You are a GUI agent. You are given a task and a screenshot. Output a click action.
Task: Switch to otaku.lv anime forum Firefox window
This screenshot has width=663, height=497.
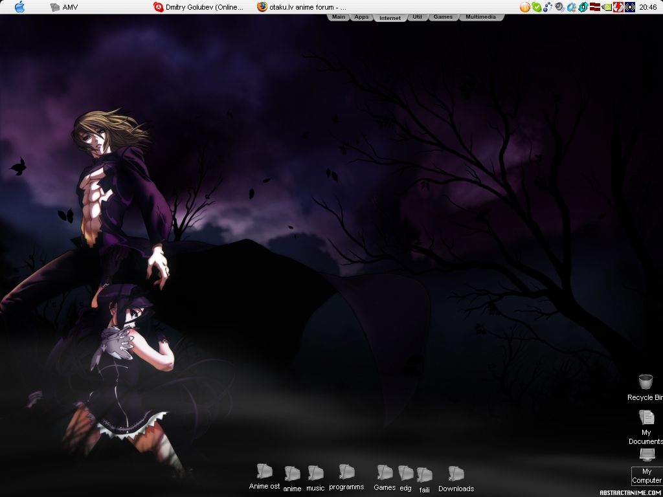pos(302,7)
